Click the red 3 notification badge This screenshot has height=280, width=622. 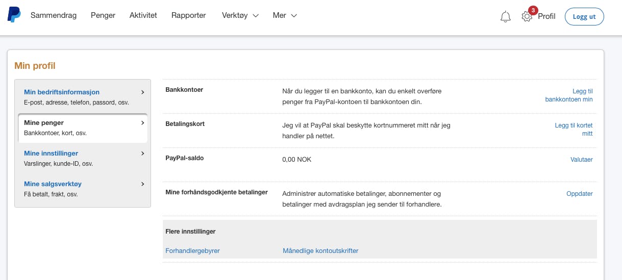tap(533, 10)
